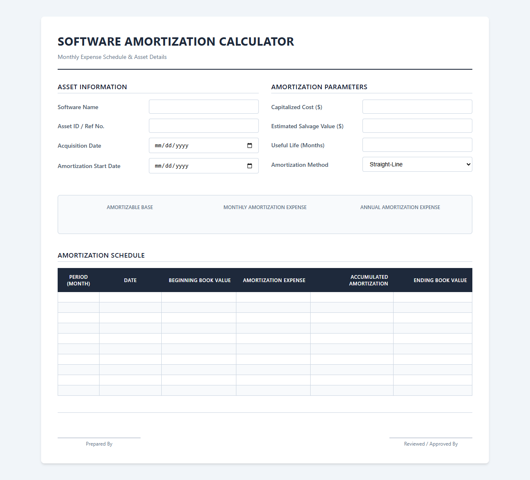The height and width of the screenshot is (480, 530).
Task: Click the "PERIOD (MONTH)" column header
Action: pyautogui.click(x=78, y=280)
